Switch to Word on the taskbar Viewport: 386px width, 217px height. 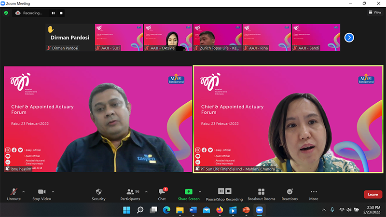pos(193,210)
